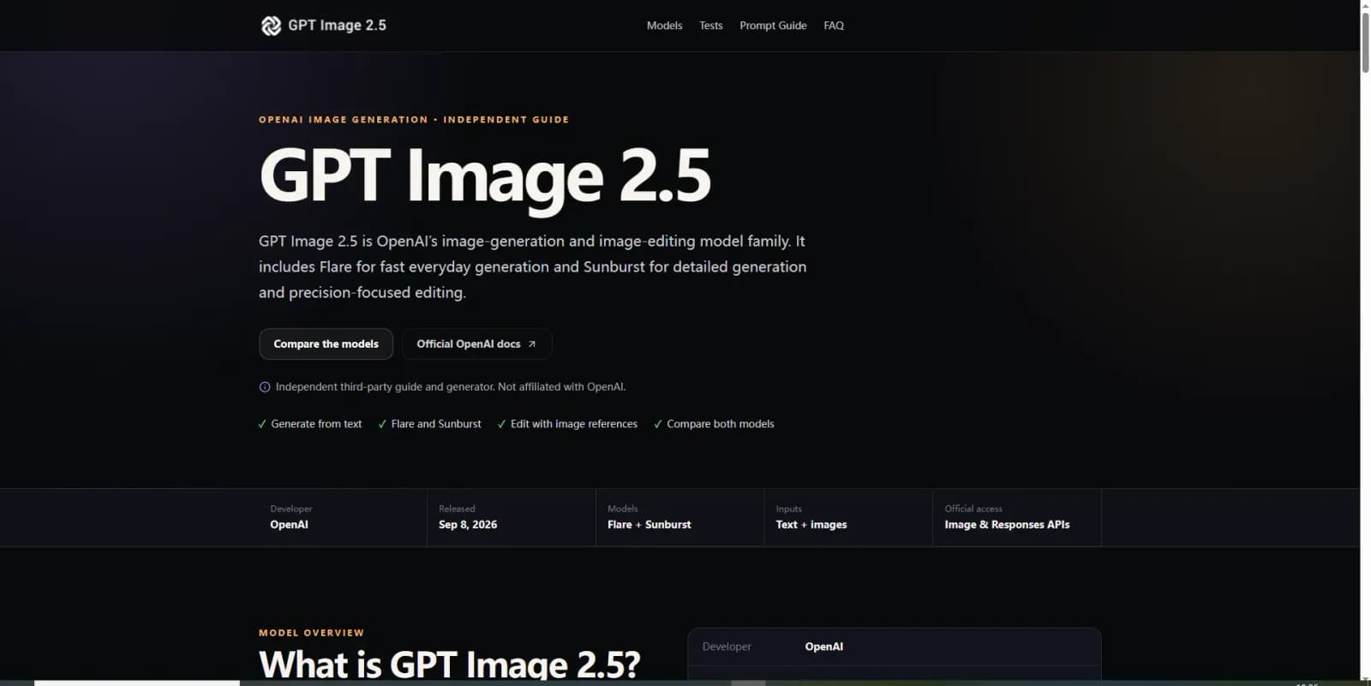Click the Independent third-party guide disclaimer text
Screen dimensions: 1371x686
(x=451, y=387)
